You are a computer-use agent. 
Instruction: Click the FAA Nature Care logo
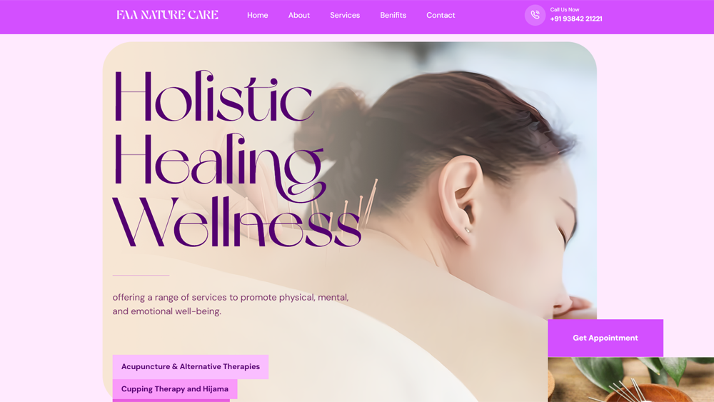(x=167, y=15)
